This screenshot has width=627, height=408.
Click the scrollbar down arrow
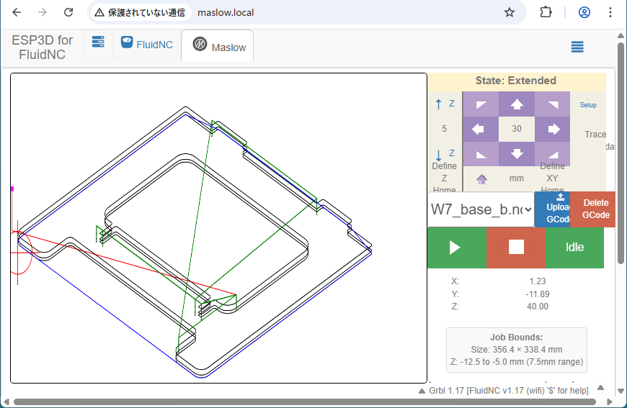pos(621,391)
